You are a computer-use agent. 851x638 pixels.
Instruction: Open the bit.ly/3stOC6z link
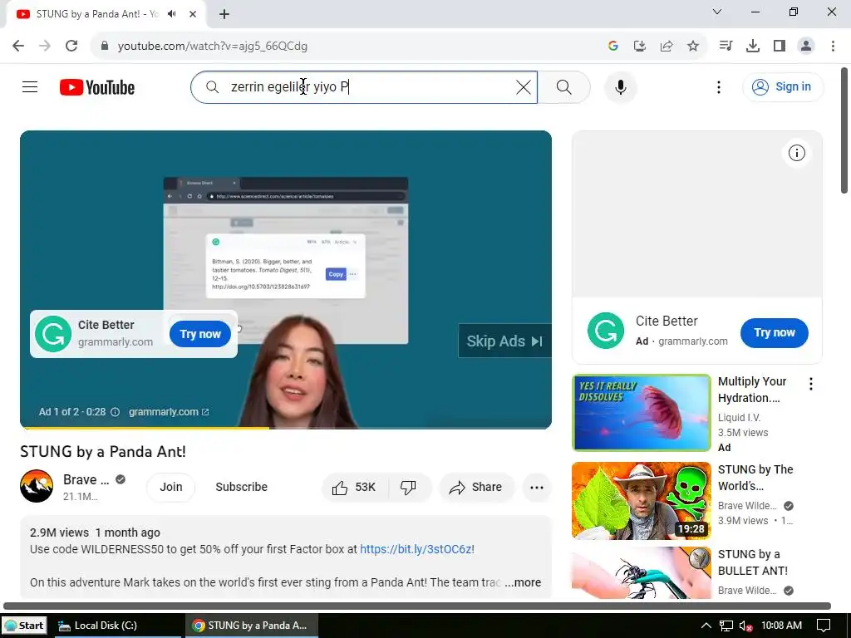pos(416,549)
